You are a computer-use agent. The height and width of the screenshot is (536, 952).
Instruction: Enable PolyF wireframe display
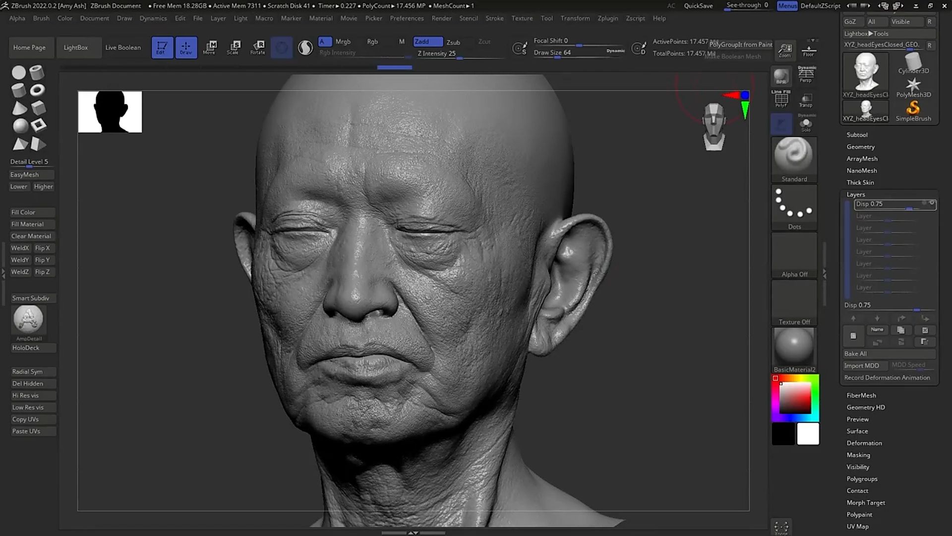[x=781, y=99]
